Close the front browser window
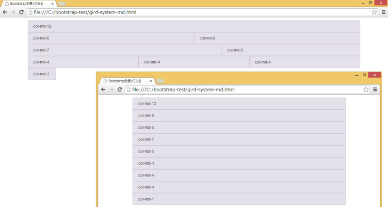388x207 pixels. [374, 75]
